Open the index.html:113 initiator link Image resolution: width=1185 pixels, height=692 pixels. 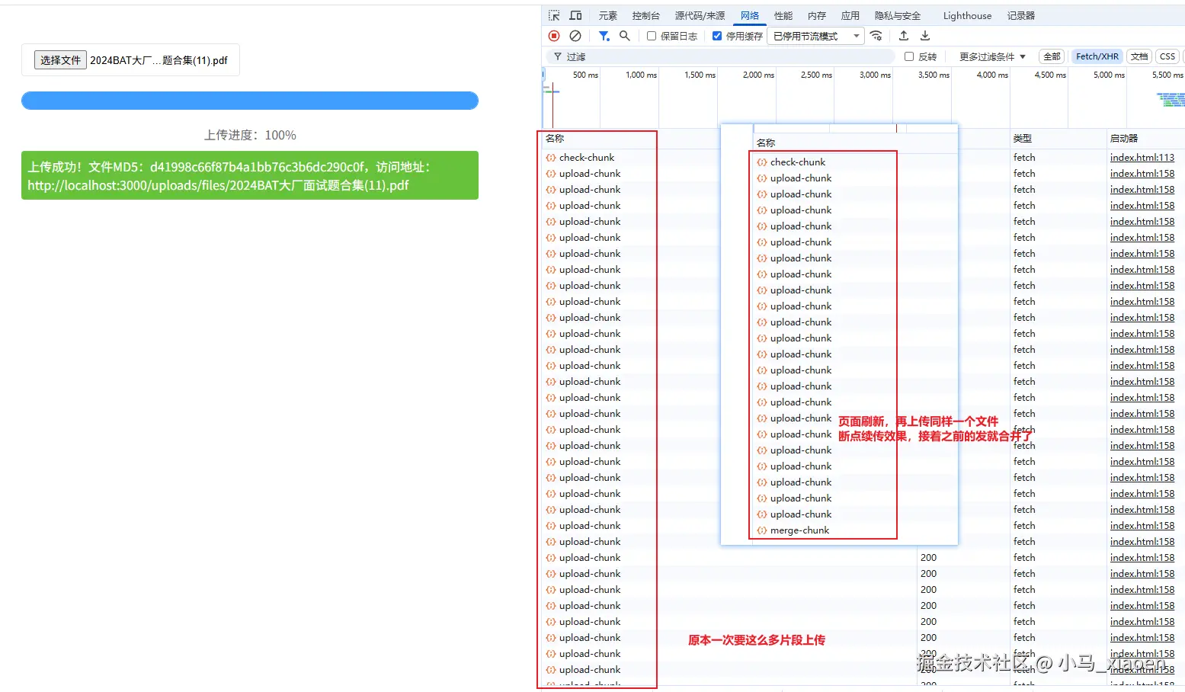click(x=1142, y=158)
